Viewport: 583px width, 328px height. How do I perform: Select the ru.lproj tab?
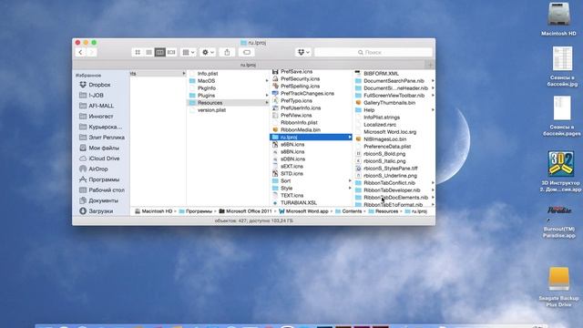(248, 65)
